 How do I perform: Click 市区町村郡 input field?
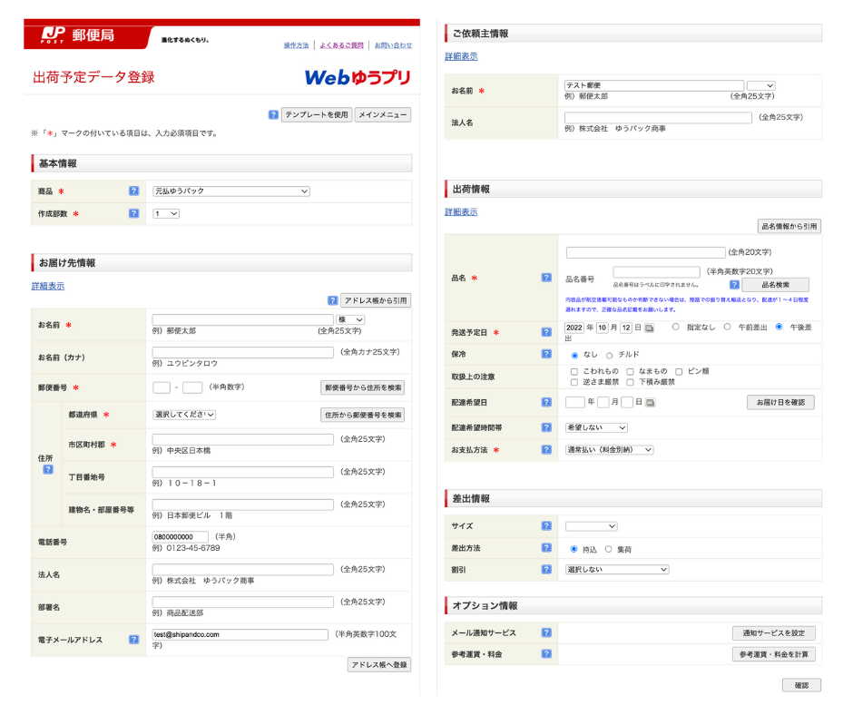point(242,439)
